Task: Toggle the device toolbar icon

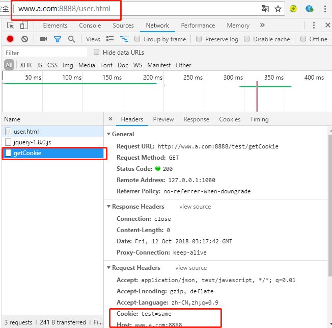Action: 24,25
